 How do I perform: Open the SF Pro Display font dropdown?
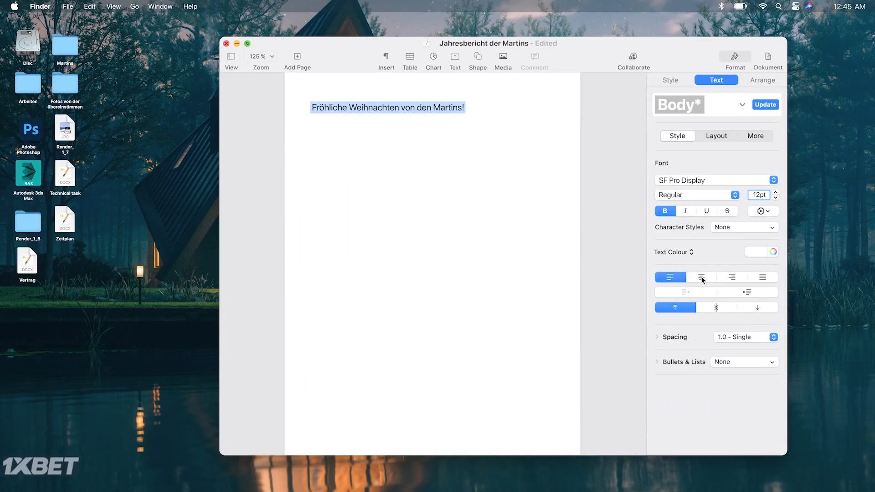[716, 180]
